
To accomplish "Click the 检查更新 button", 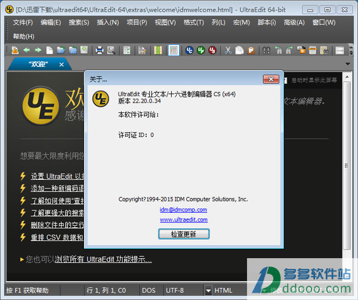I will click(184, 234).
